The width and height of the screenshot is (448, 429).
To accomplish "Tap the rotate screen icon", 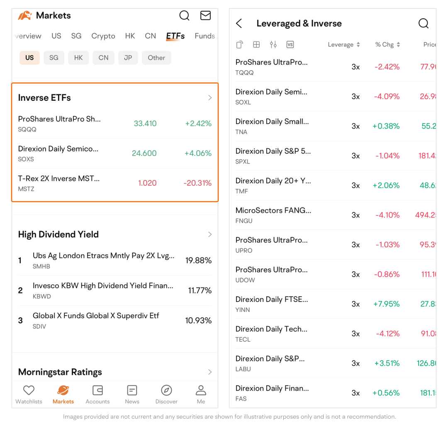I will [x=239, y=45].
